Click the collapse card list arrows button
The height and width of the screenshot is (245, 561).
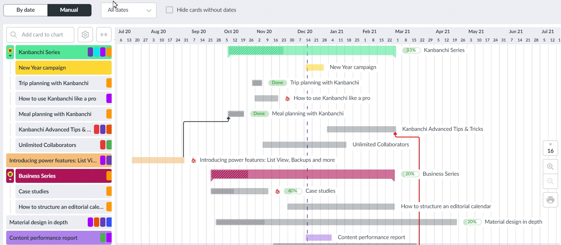point(104,35)
